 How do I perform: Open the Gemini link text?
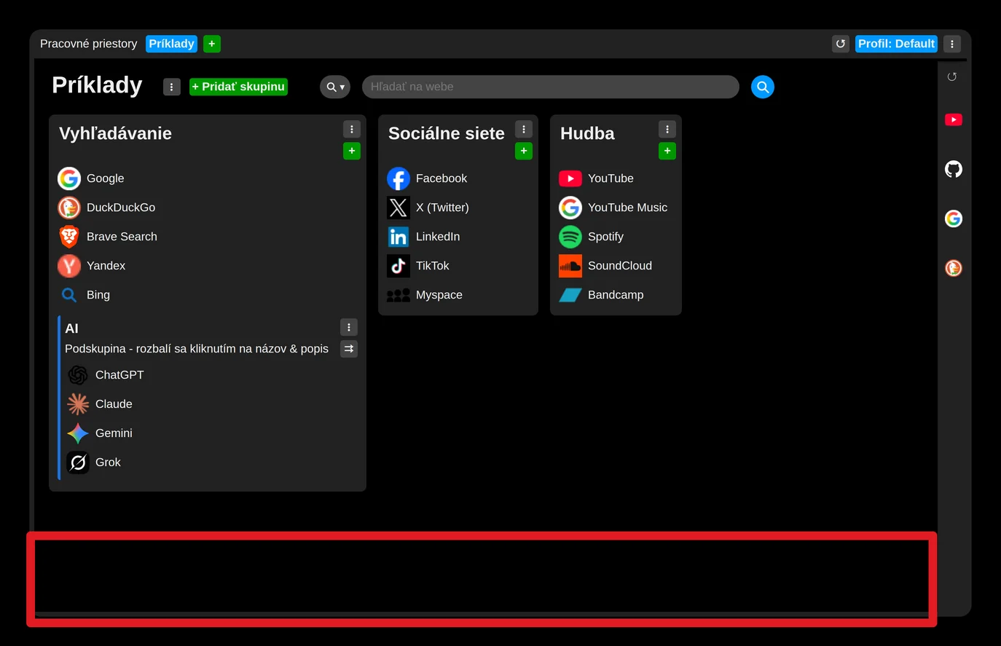pos(114,433)
